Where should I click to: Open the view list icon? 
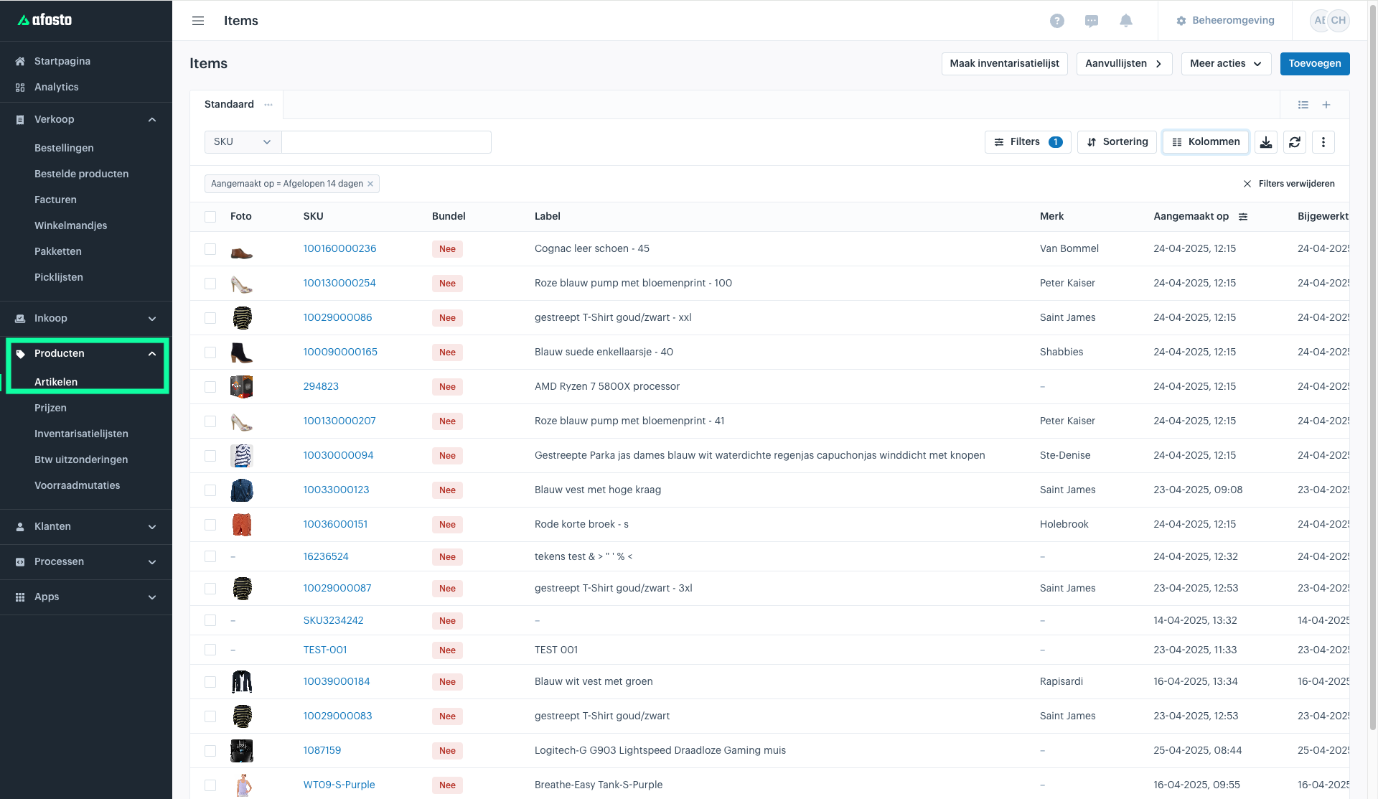1303,105
